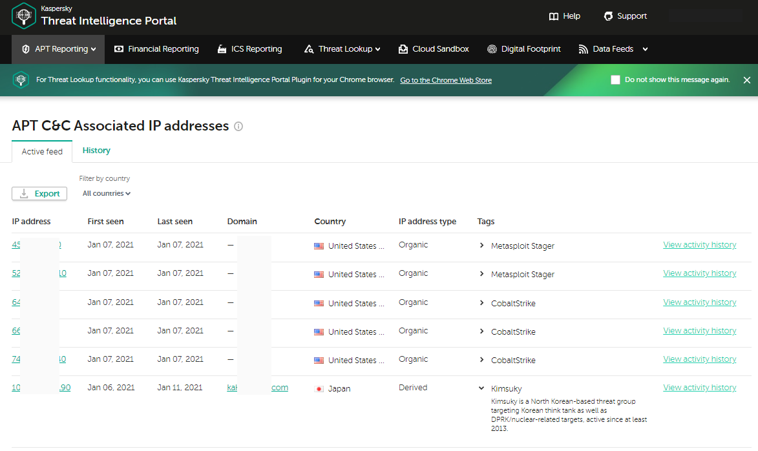Open Cloud Sandbox section
Image resolution: width=758 pixels, height=451 pixels.
(434, 49)
